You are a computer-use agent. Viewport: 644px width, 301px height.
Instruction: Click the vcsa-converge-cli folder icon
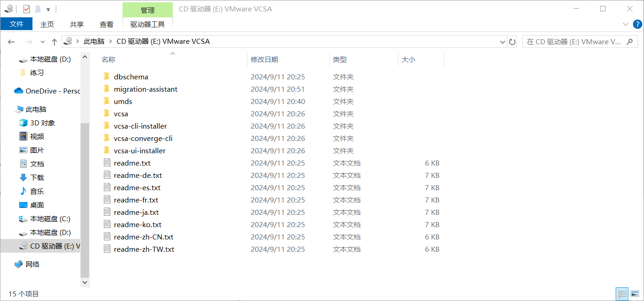(107, 138)
